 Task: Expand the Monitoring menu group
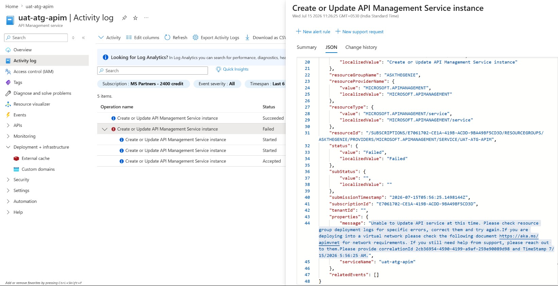point(8,136)
